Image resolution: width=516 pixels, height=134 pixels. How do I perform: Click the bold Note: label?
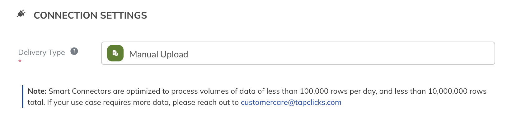tap(37, 91)
